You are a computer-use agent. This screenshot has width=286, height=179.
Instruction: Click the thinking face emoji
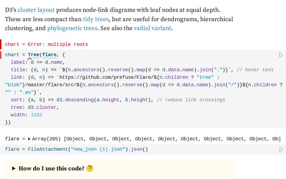point(90,169)
